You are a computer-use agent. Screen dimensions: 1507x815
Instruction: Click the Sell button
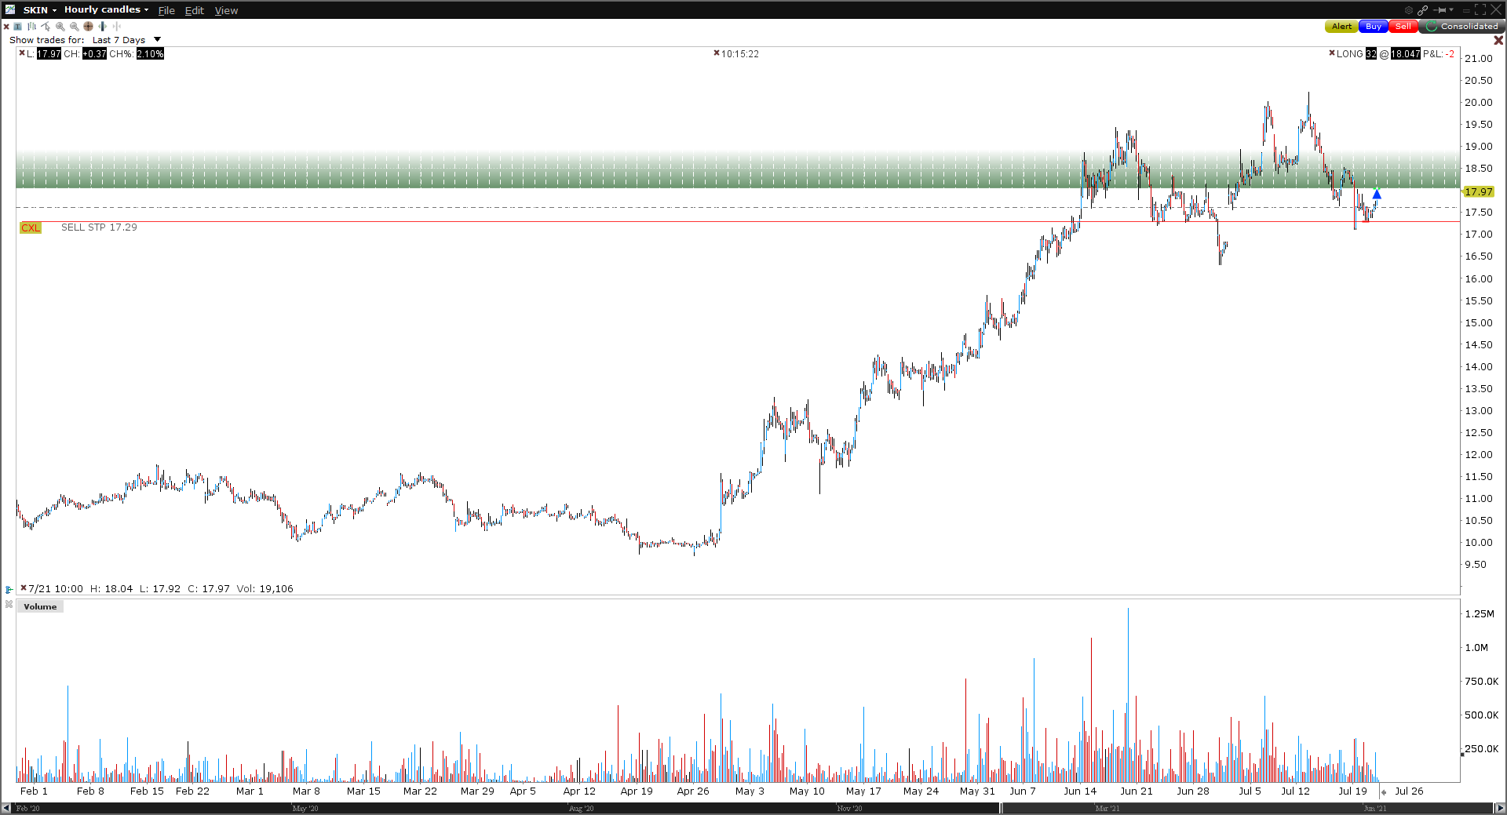pyautogui.click(x=1403, y=26)
